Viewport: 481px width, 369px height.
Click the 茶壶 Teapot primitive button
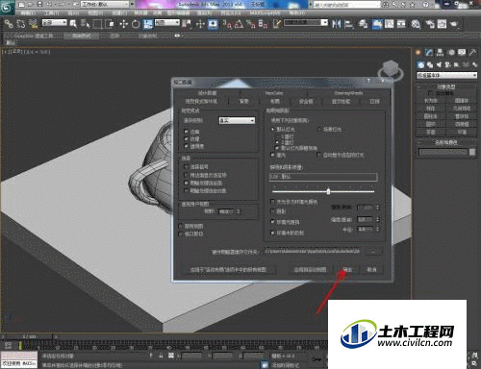pyautogui.click(x=431, y=132)
